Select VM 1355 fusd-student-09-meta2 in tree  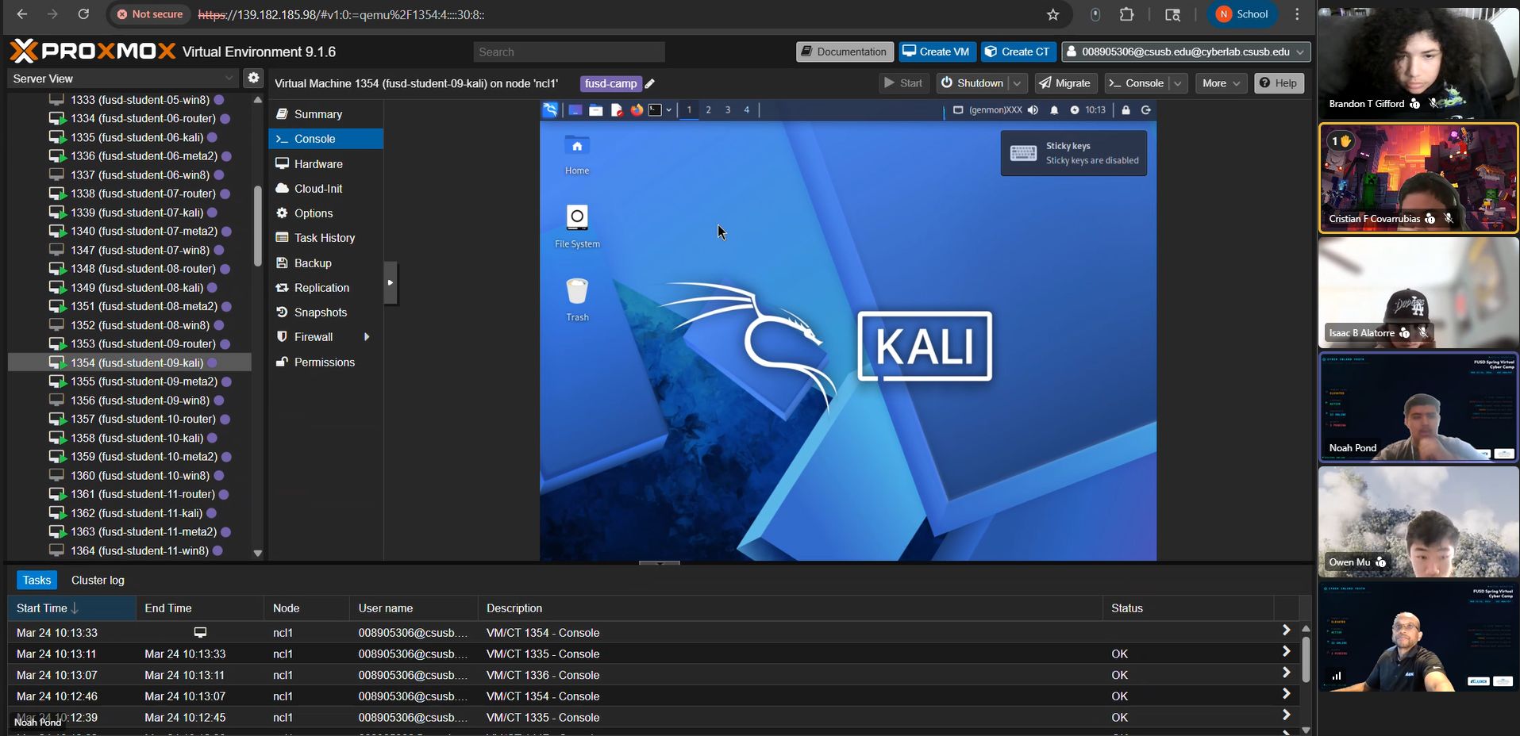[x=144, y=381]
